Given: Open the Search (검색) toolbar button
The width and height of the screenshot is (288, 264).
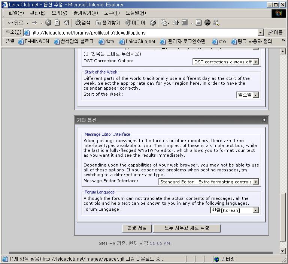Looking at the screenshot, I should pyautogui.click(x=82, y=23).
